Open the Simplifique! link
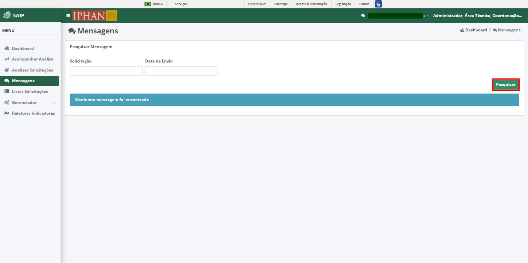528x263 pixels. click(257, 4)
